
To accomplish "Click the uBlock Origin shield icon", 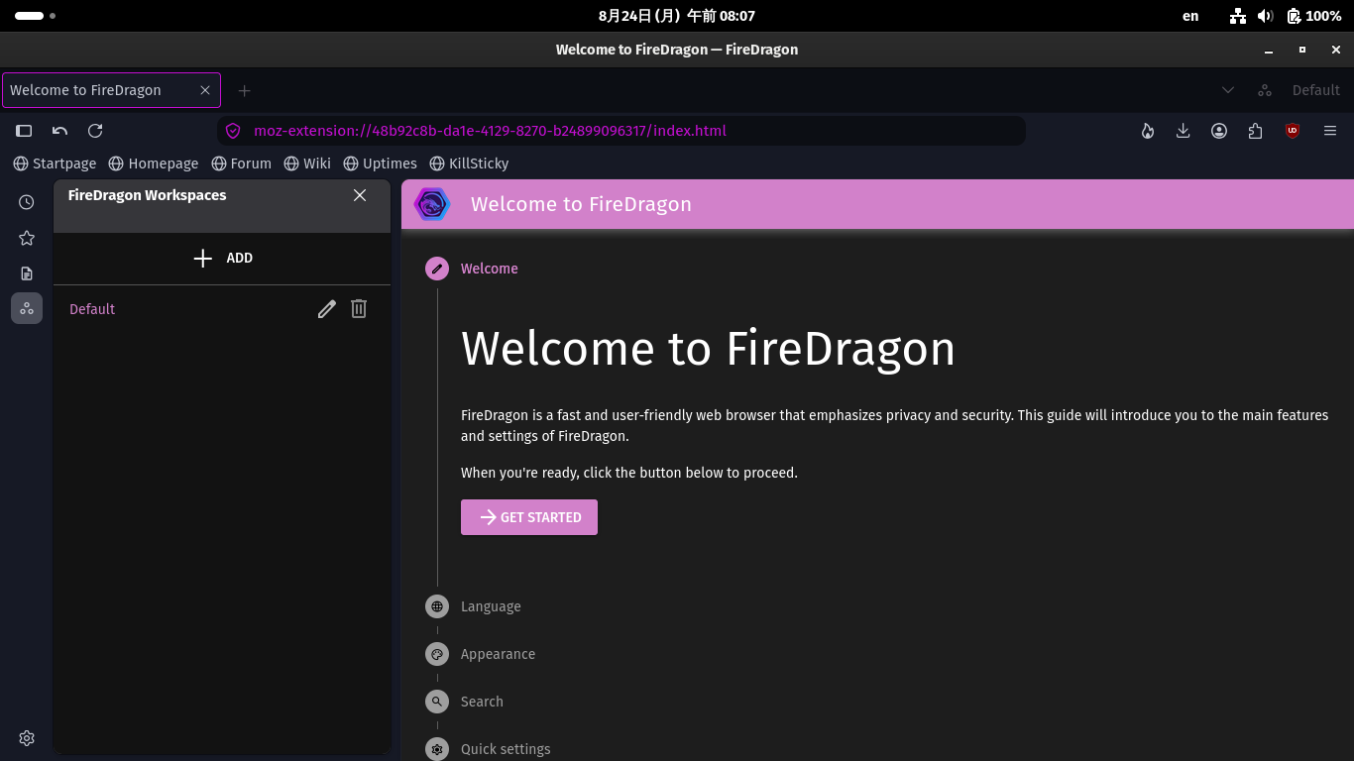I will point(1293,131).
